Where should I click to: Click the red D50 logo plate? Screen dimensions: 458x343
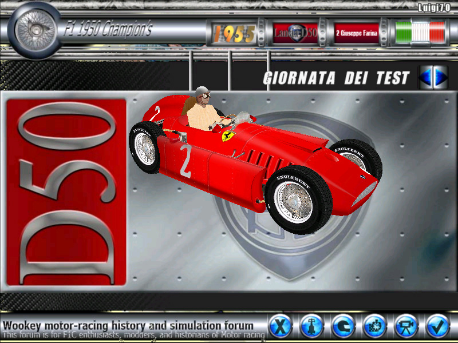tap(66, 193)
